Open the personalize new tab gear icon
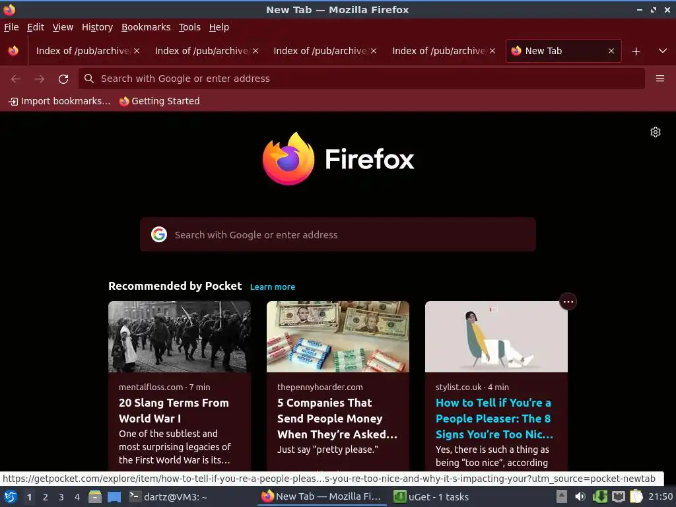This screenshot has width=676, height=507. coord(656,132)
